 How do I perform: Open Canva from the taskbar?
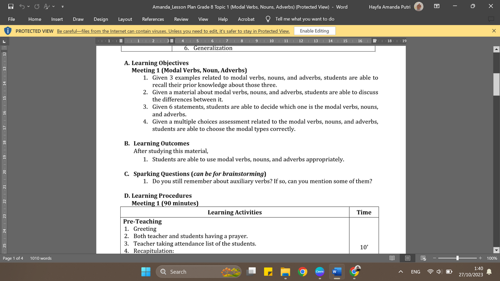[x=320, y=272]
